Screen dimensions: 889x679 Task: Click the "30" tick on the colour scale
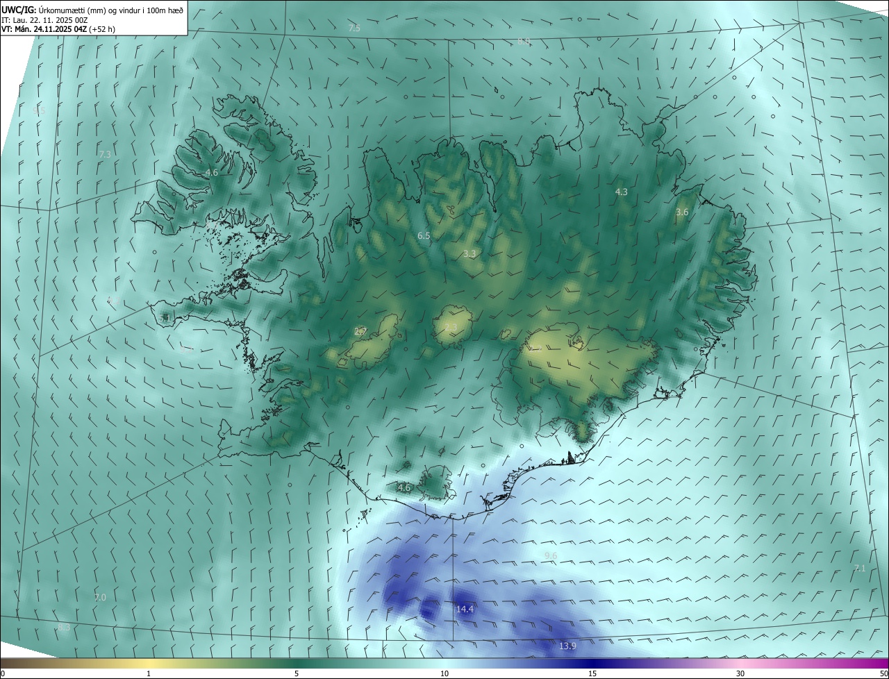[x=740, y=673]
